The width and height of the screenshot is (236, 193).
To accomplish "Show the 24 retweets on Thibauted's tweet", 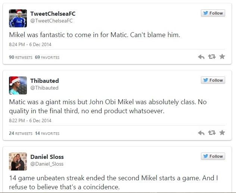I will 21,133.
